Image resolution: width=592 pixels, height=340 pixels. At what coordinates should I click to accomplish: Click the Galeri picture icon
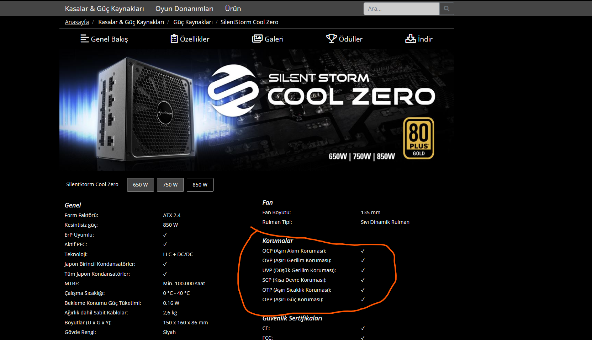(257, 38)
